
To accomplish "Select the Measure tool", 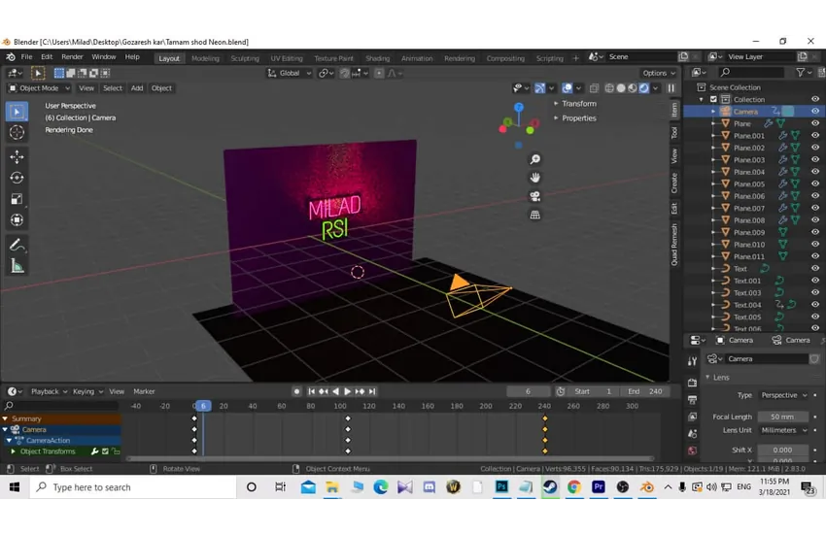I will [17, 266].
